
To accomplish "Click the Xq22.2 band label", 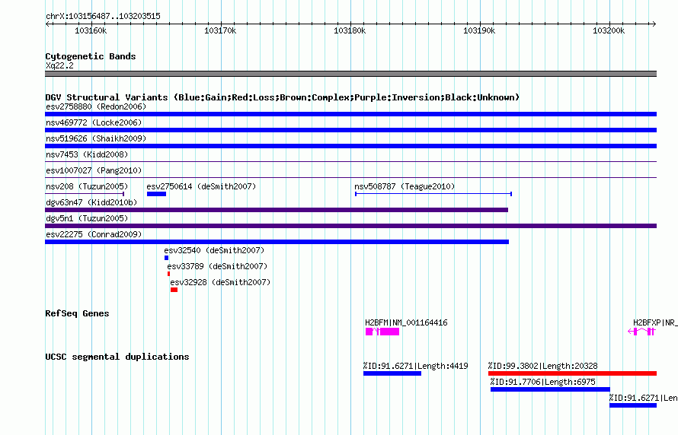I will coord(59,65).
